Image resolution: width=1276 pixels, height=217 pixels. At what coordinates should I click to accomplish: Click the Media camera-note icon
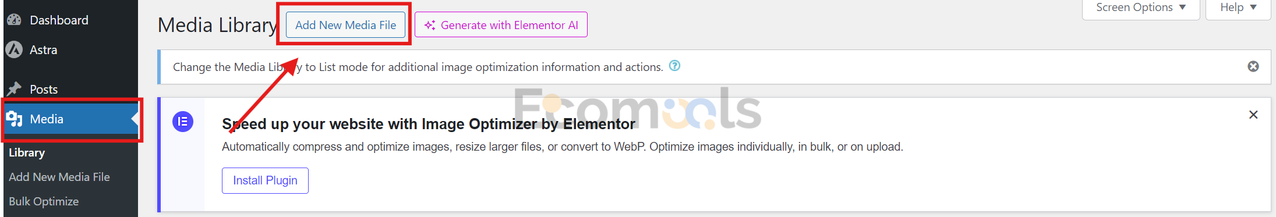[14, 119]
